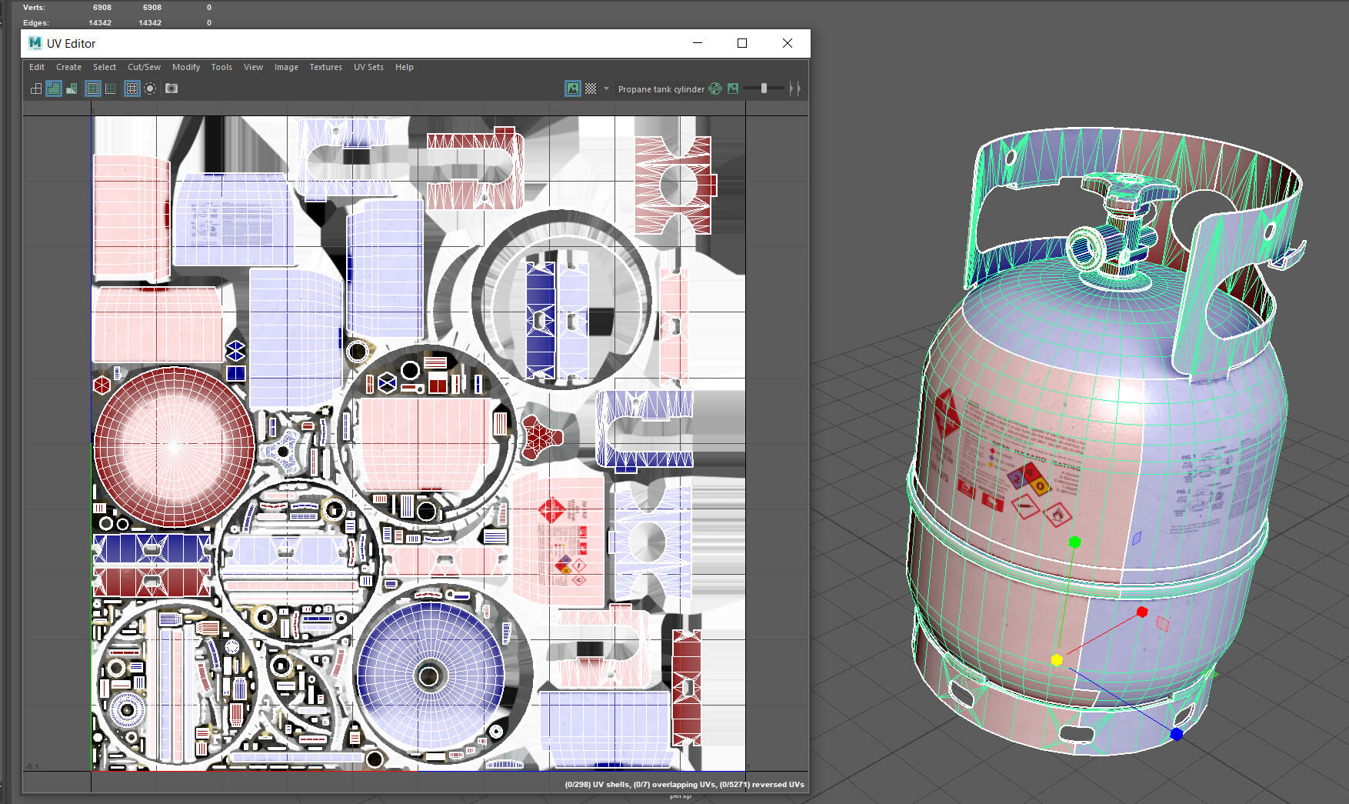Take a UV snapshot with camera icon
This screenshot has width=1349, height=804.
pos(172,88)
